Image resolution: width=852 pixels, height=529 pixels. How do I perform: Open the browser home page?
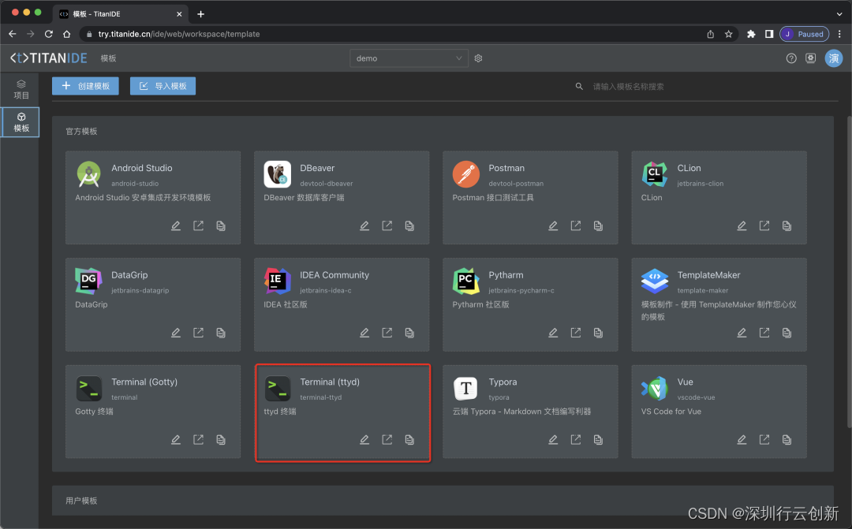click(x=66, y=34)
